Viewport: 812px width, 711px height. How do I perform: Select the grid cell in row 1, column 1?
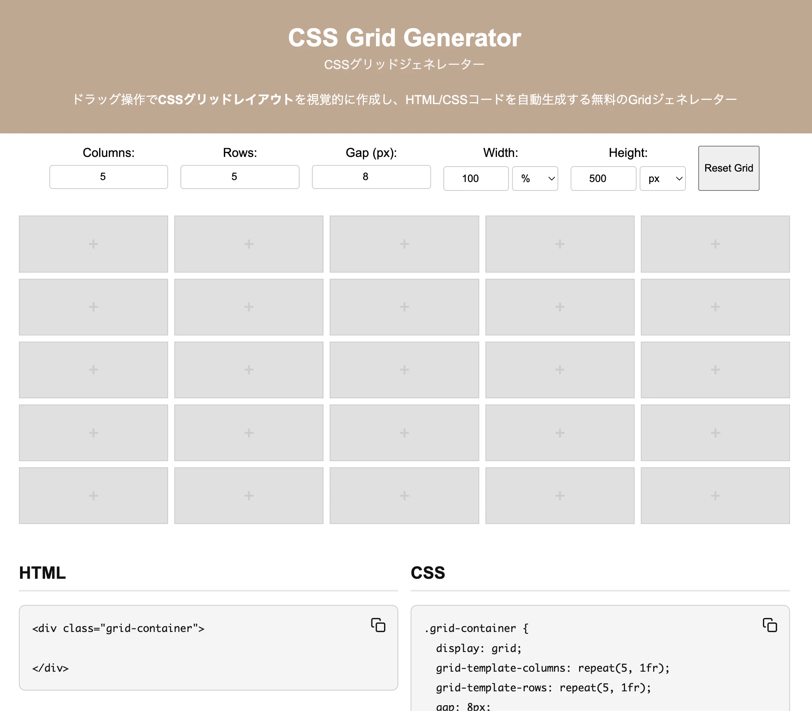(x=93, y=244)
